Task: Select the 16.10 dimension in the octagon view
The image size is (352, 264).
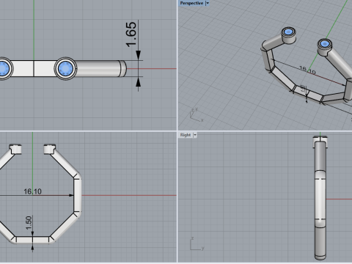Action: (32, 191)
